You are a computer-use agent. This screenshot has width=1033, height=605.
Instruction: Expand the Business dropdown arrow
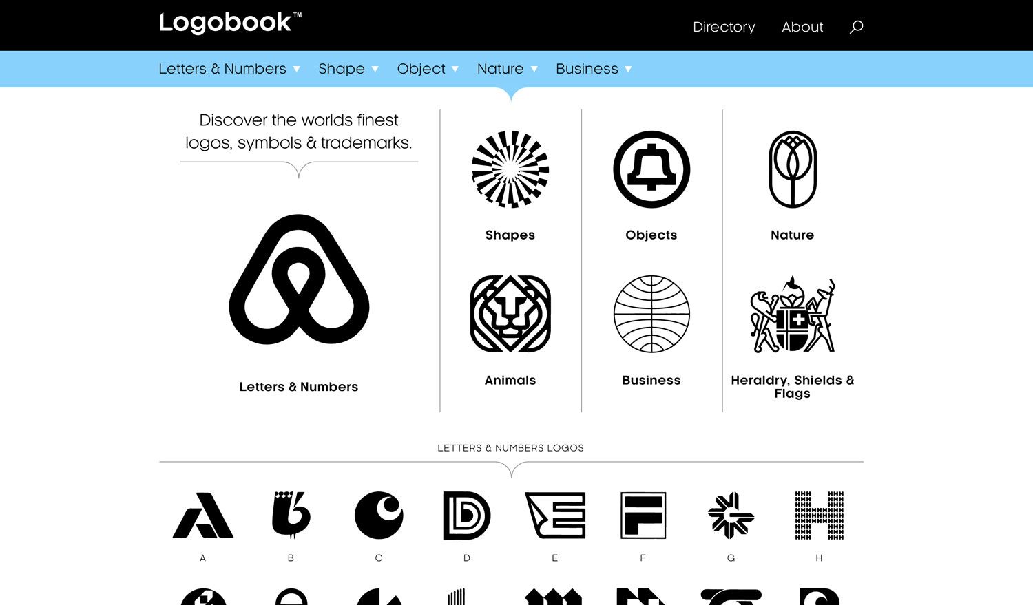[x=628, y=69]
